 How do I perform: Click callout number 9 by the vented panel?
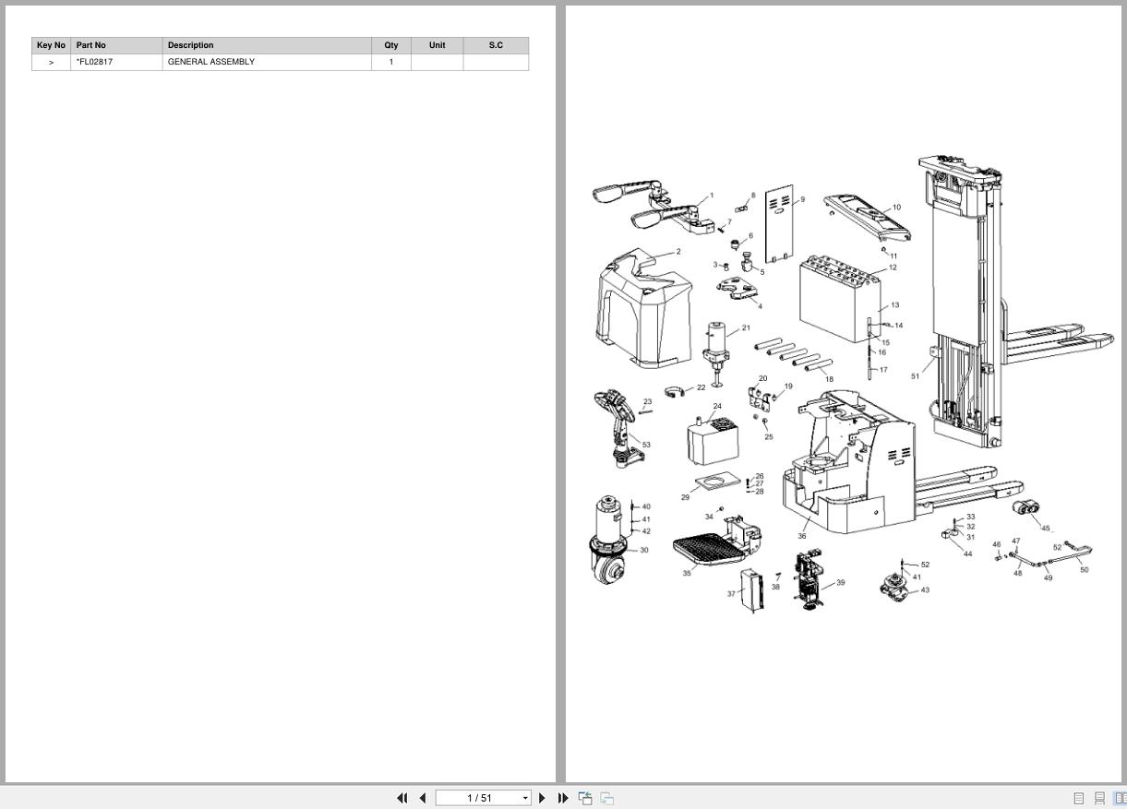pyautogui.click(x=802, y=199)
